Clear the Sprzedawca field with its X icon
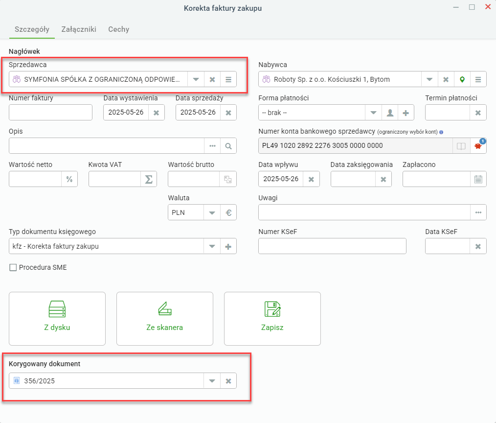Viewport: 496px width, 423px height. click(x=212, y=79)
